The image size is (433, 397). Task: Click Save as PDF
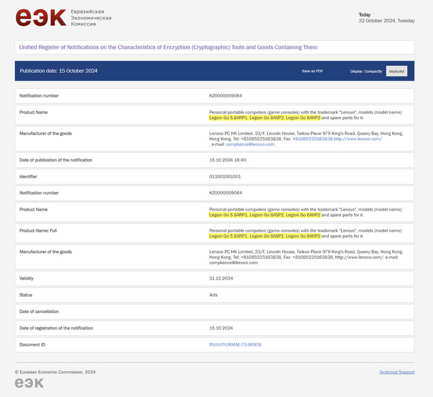click(x=312, y=71)
